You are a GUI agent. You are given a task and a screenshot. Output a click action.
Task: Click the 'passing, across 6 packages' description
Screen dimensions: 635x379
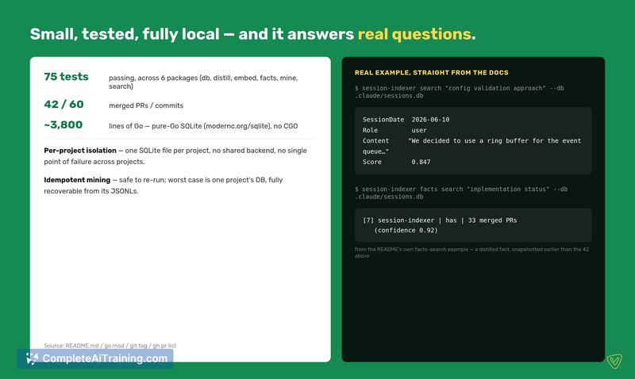[203, 82]
